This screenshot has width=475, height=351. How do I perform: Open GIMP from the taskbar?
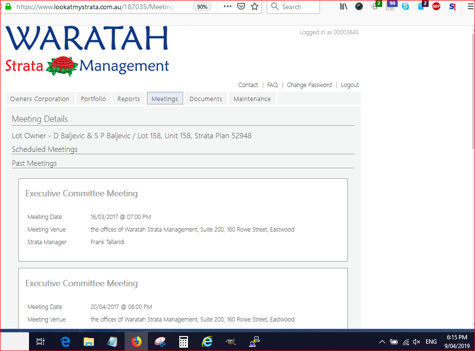pos(231,342)
